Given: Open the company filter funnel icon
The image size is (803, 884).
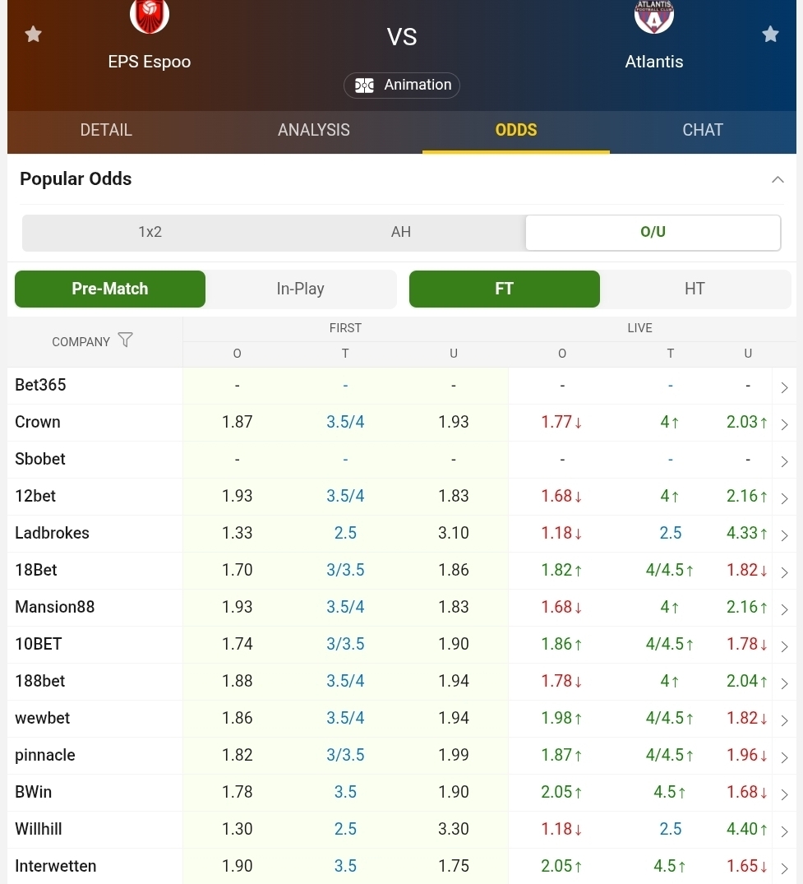Looking at the screenshot, I should (x=125, y=340).
